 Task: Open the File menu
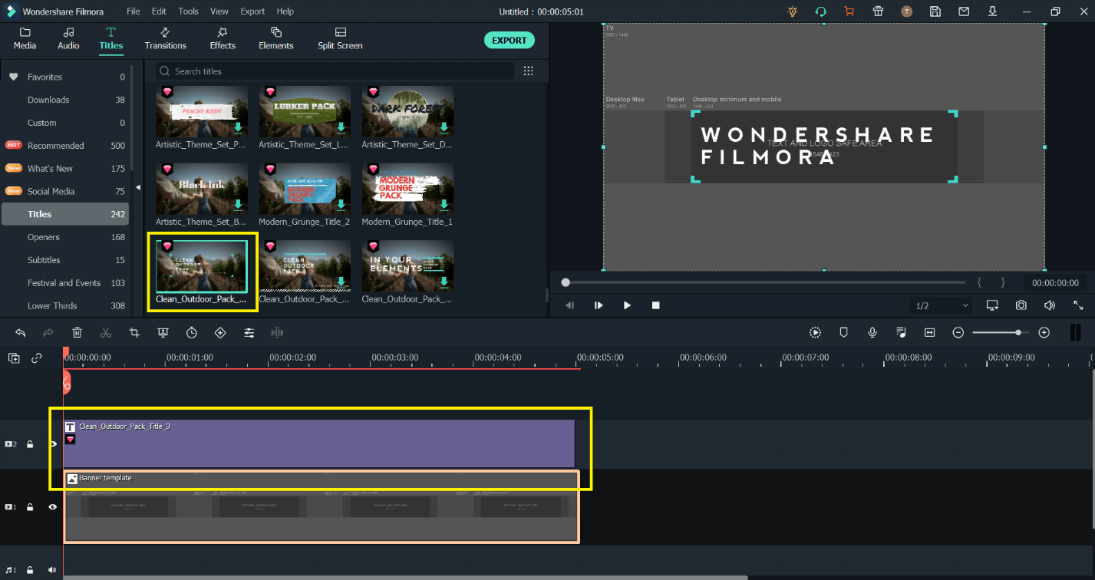(134, 12)
